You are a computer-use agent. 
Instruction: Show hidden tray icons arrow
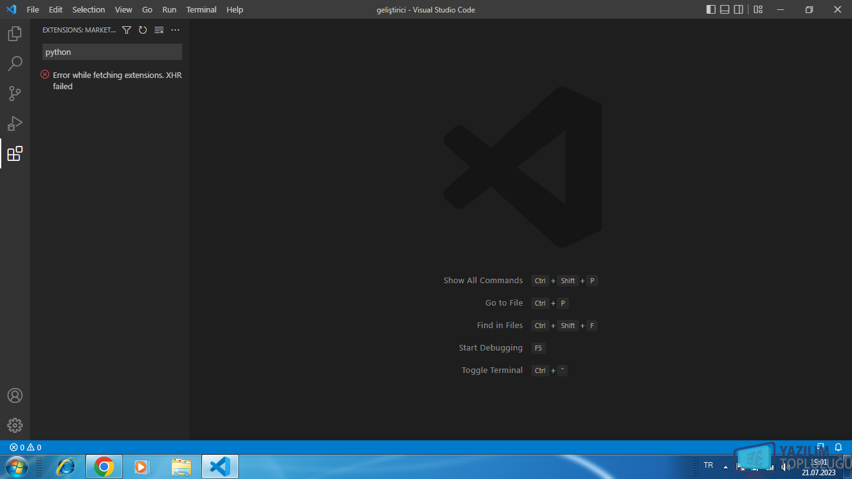[725, 467]
